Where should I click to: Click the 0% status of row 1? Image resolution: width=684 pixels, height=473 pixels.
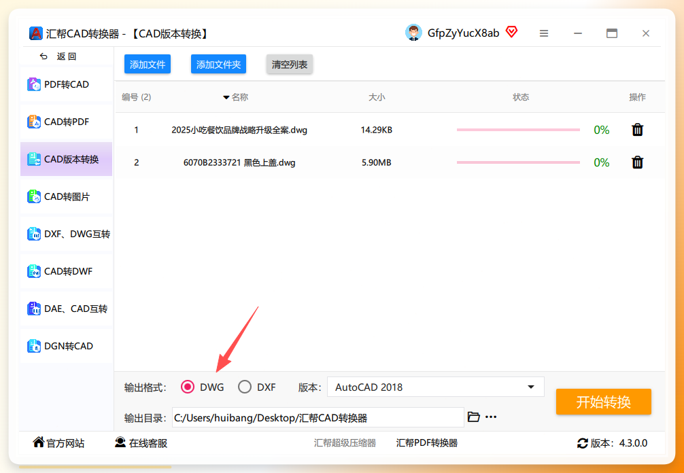[602, 130]
